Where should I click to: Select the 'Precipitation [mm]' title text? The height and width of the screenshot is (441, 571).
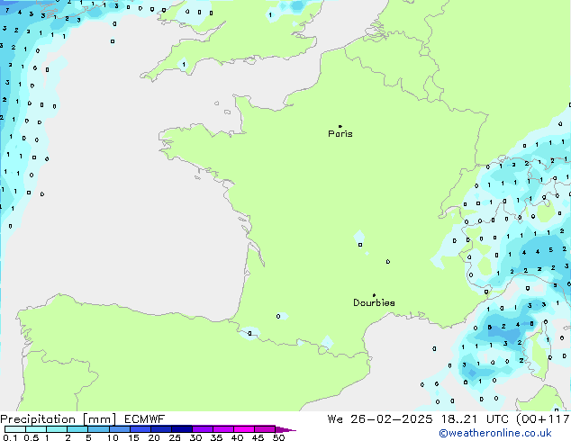click(x=58, y=419)
